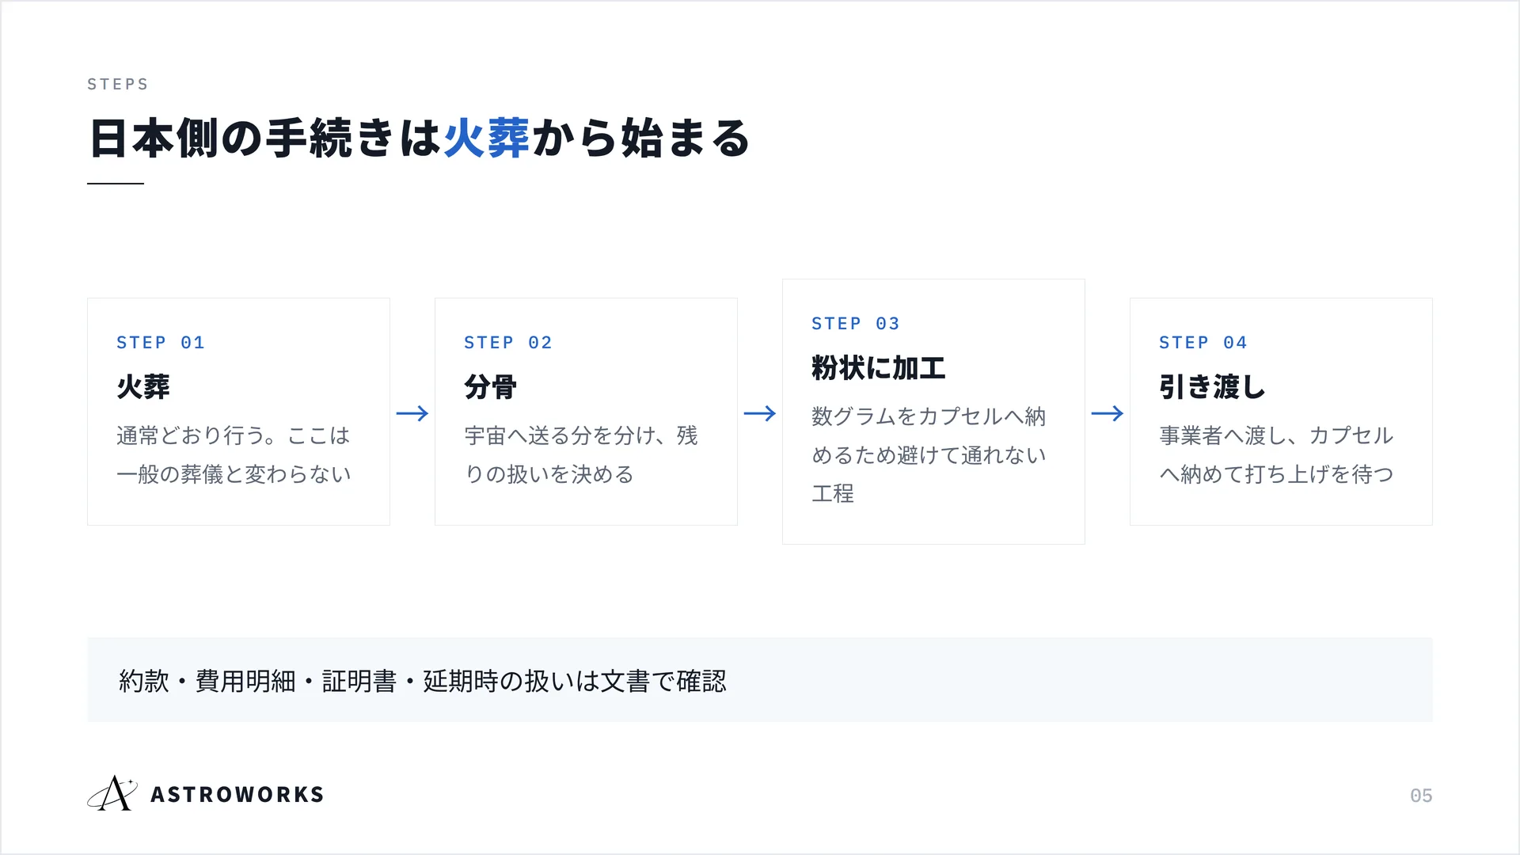Screen dimensions: 1520x855
Task: Click the text 事業者へ渡し、カプセルへ納めて打ち上げを待つ
Action: [x=1276, y=454]
